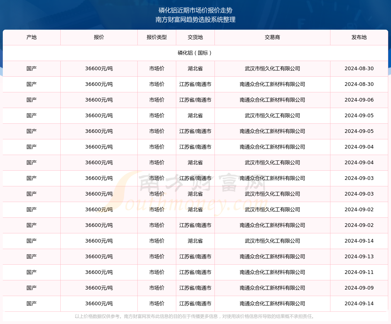Select the date 2024-09-09
Viewport: 391px width, 324px height.
tap(359, 288)
